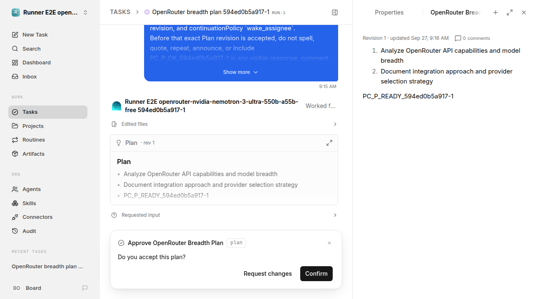Click the flag icon beside Board

pos(85,288)
